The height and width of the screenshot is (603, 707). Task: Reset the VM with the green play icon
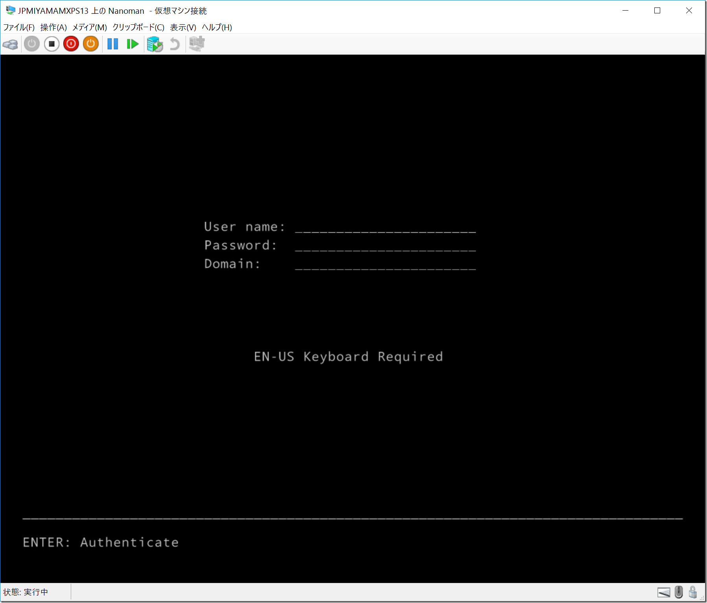coord(133,44)
